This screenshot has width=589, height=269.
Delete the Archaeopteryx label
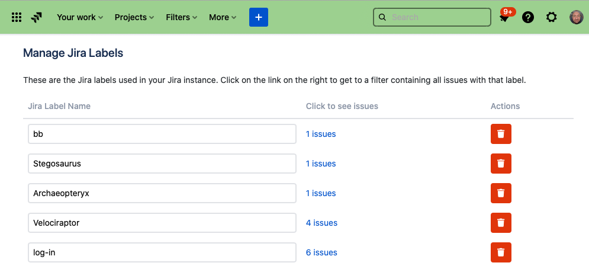pyautogui.click(x=501, y=193)
